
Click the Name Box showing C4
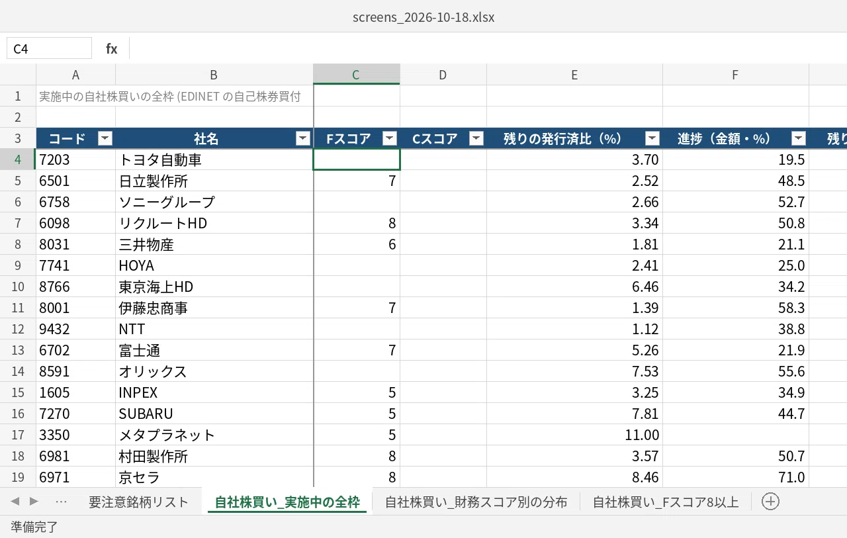[49, 48]
